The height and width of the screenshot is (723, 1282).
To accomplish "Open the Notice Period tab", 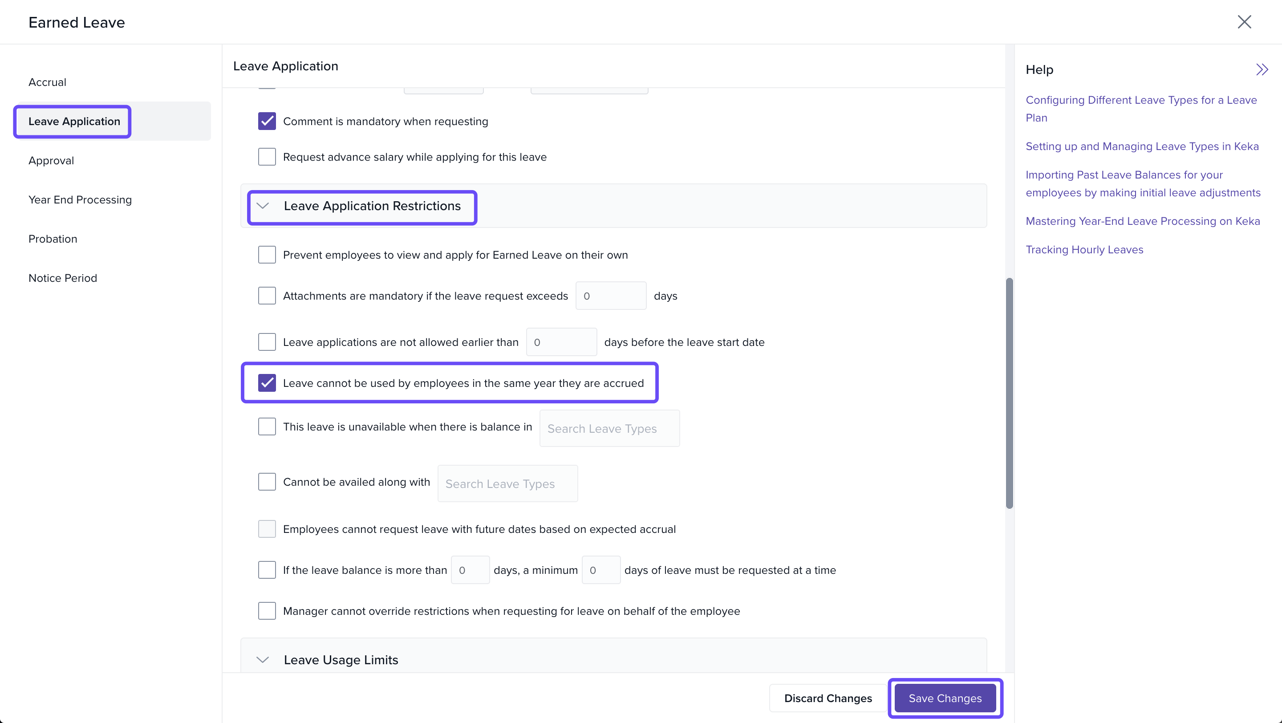I will [x=63, y=278].
